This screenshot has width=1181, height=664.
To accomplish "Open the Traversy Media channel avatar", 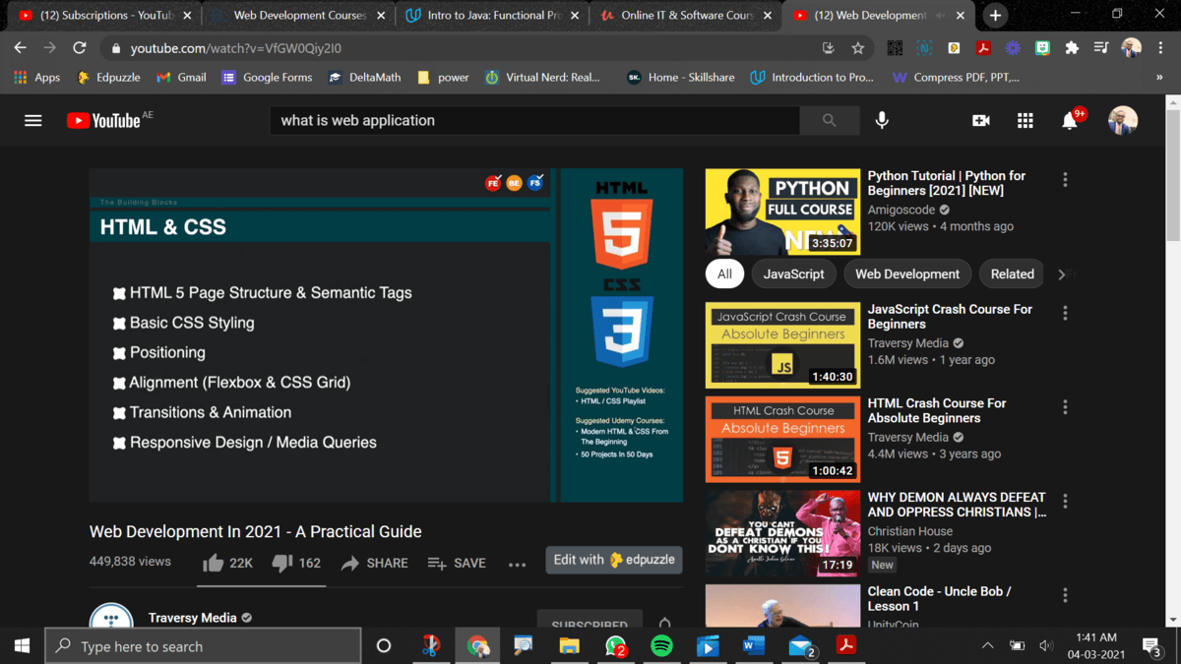I will pyautogui.click(x=111, y=618).
